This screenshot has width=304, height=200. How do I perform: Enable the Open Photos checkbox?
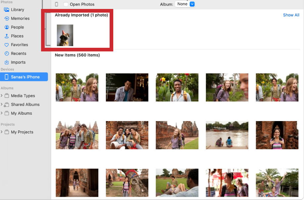(x=66, y=4)
